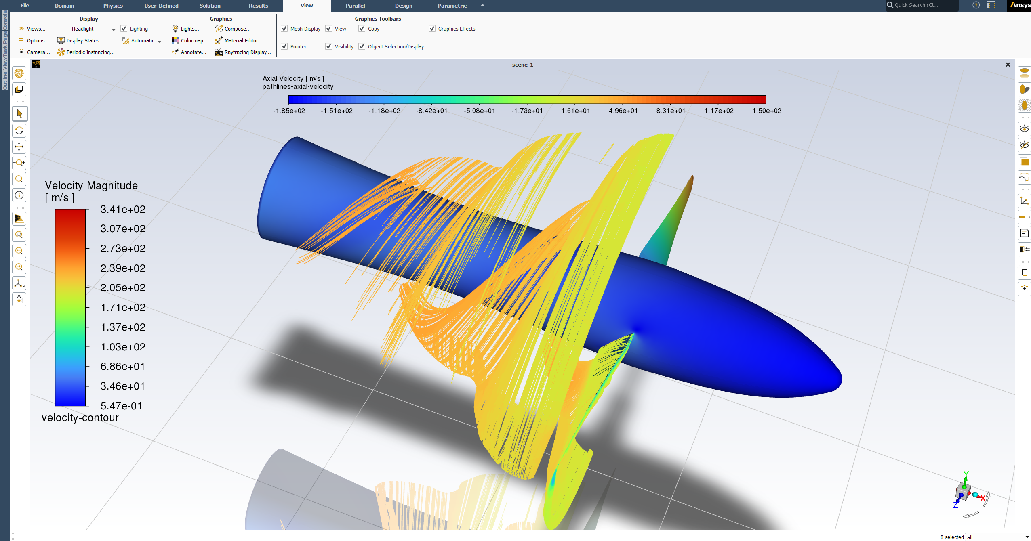1031x541 pixels.
Task: Open Periodic Instancing...
Action: [x=86, y=52]
